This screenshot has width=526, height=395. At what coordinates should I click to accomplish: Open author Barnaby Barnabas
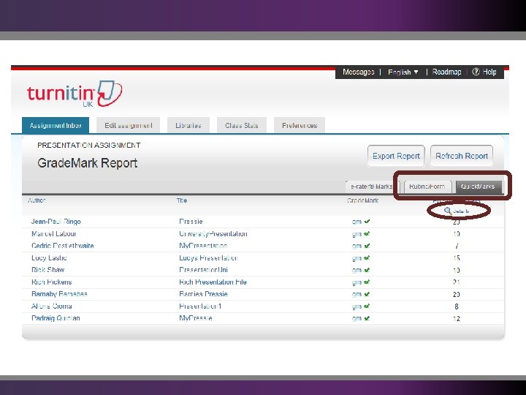(59, 294)
